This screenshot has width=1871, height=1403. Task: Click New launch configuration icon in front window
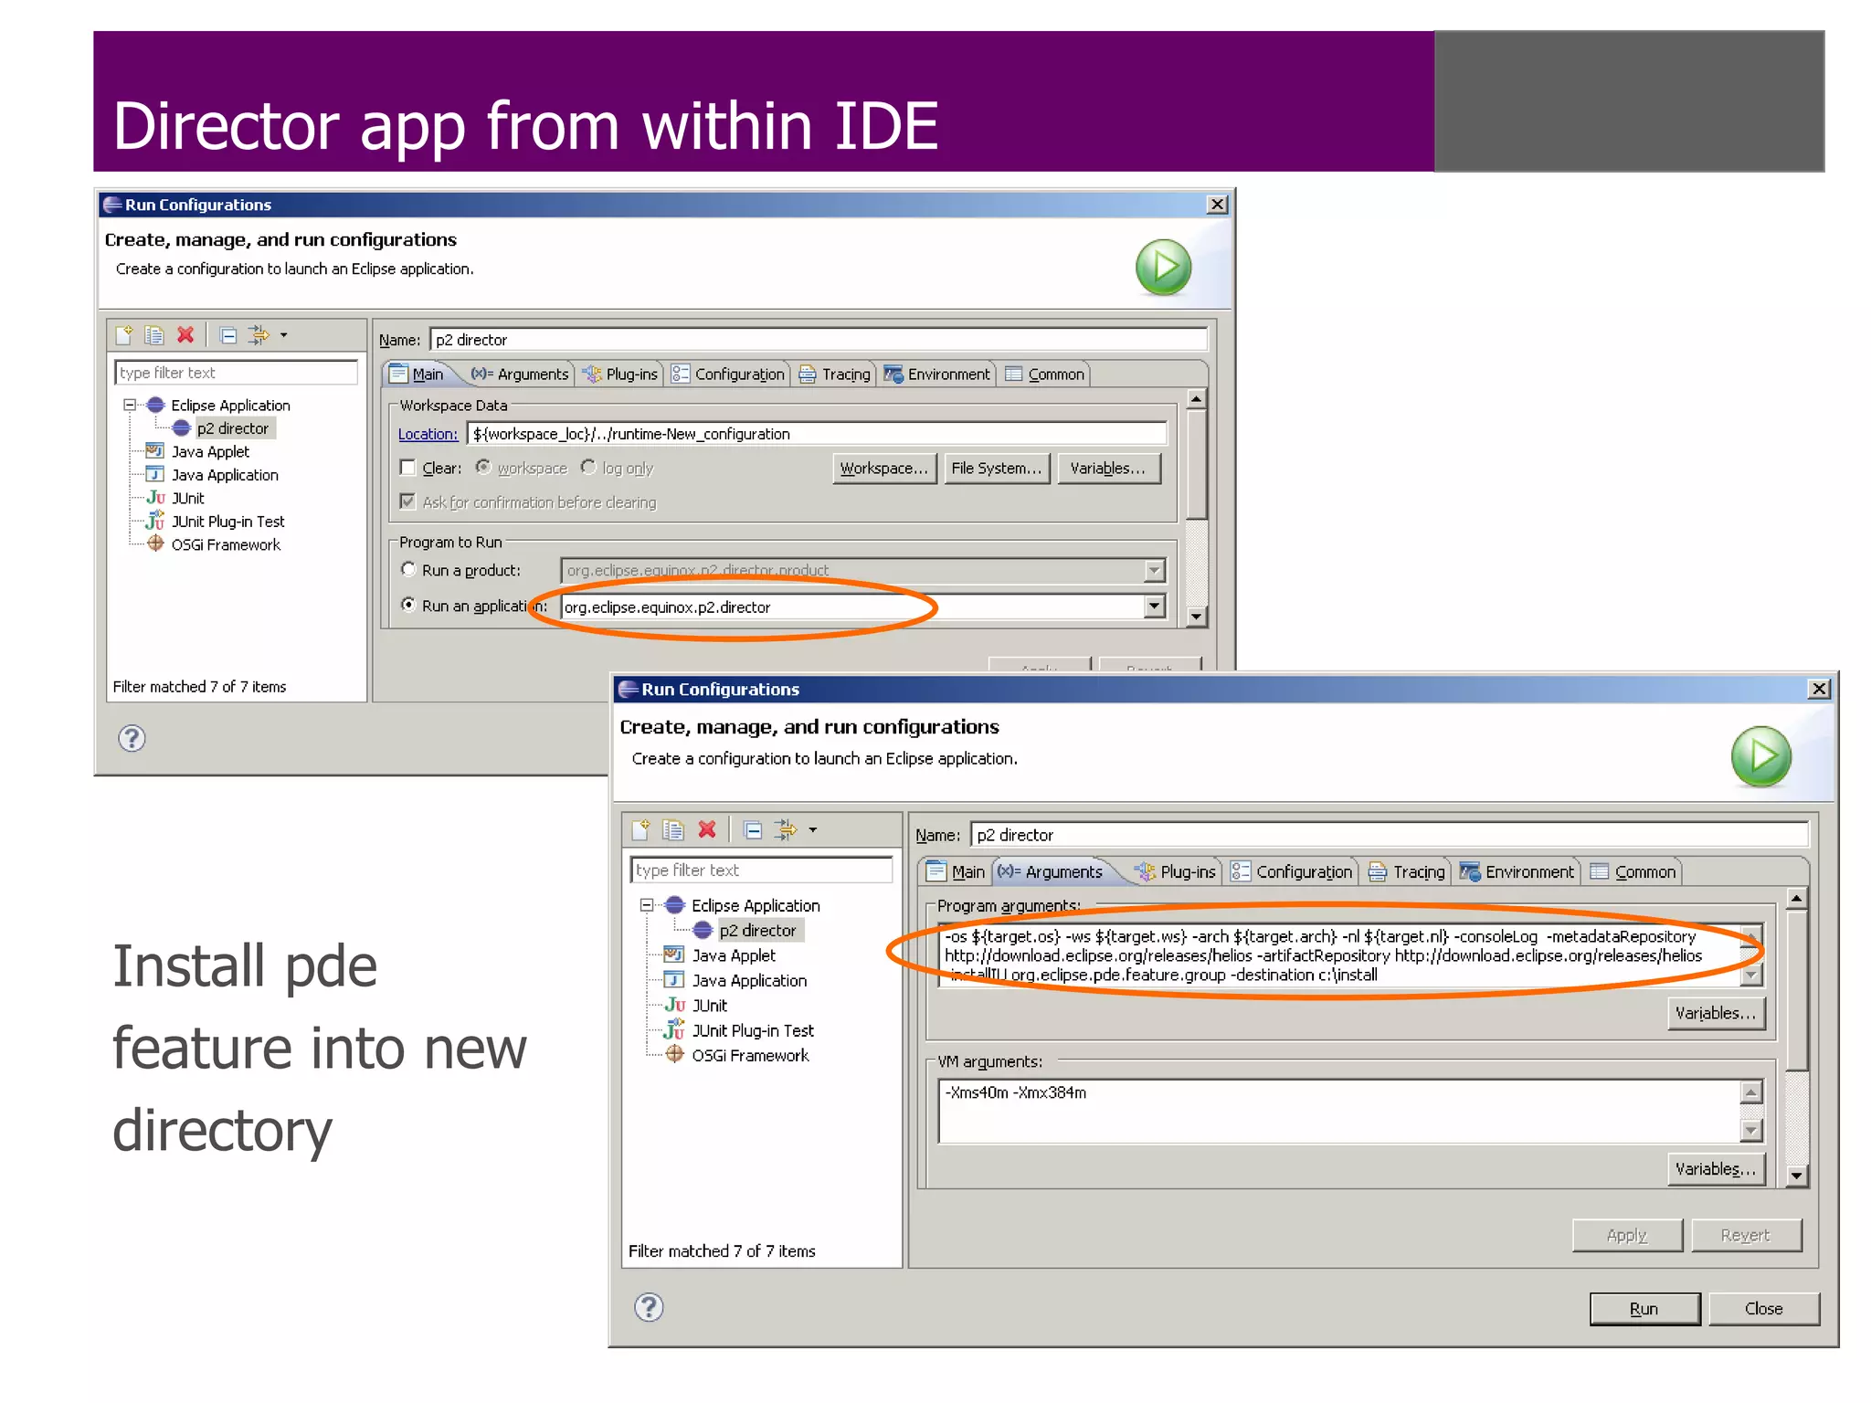coord(641,829)
